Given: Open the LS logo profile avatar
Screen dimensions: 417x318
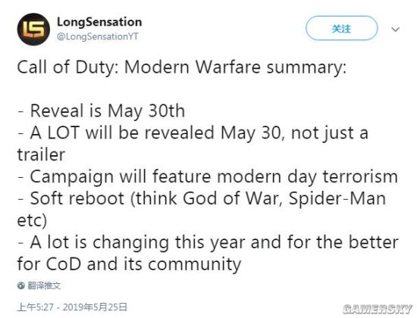Looking at the screenshot, I should tap(33, 30).
